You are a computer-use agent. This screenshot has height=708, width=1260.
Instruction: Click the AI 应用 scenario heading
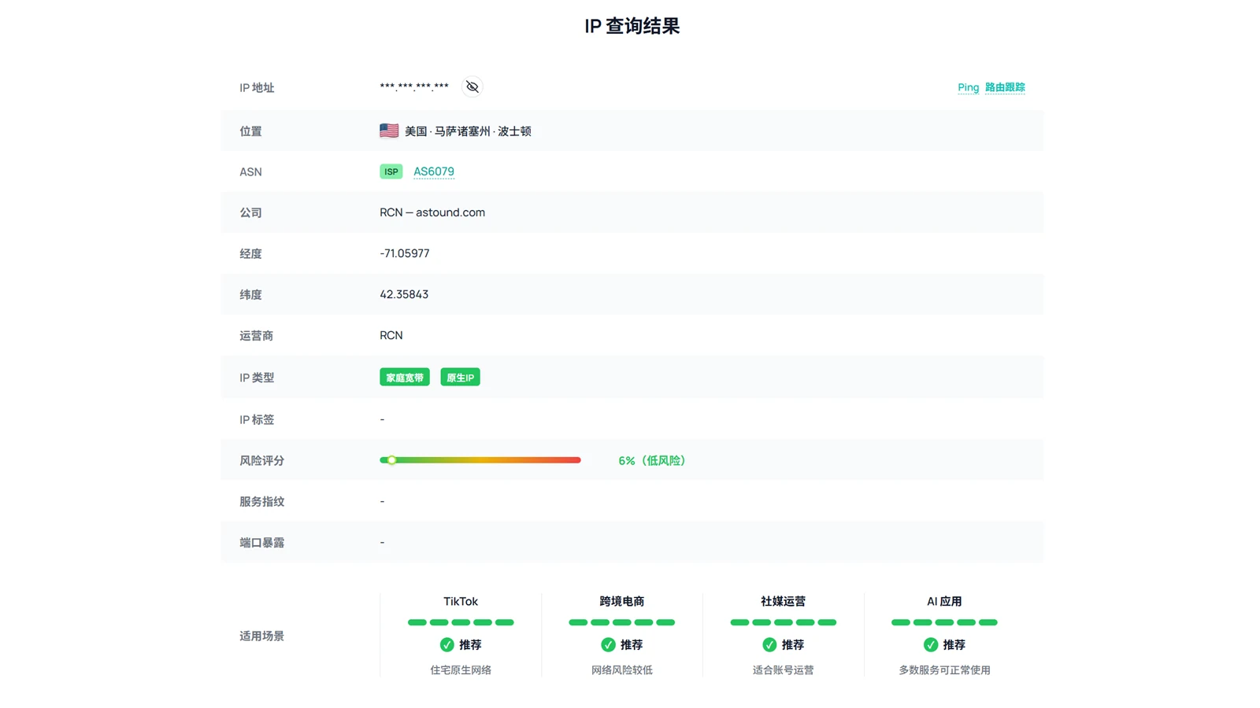(944, 601)
